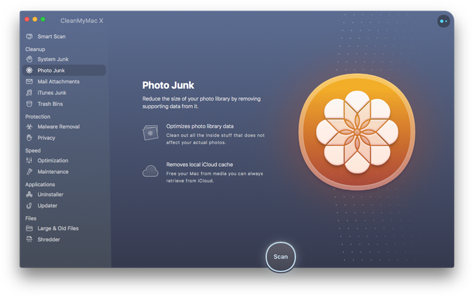The image size is (473, 297).
Task: Click the Cleanup section header
Action: (x=35, y=49)
